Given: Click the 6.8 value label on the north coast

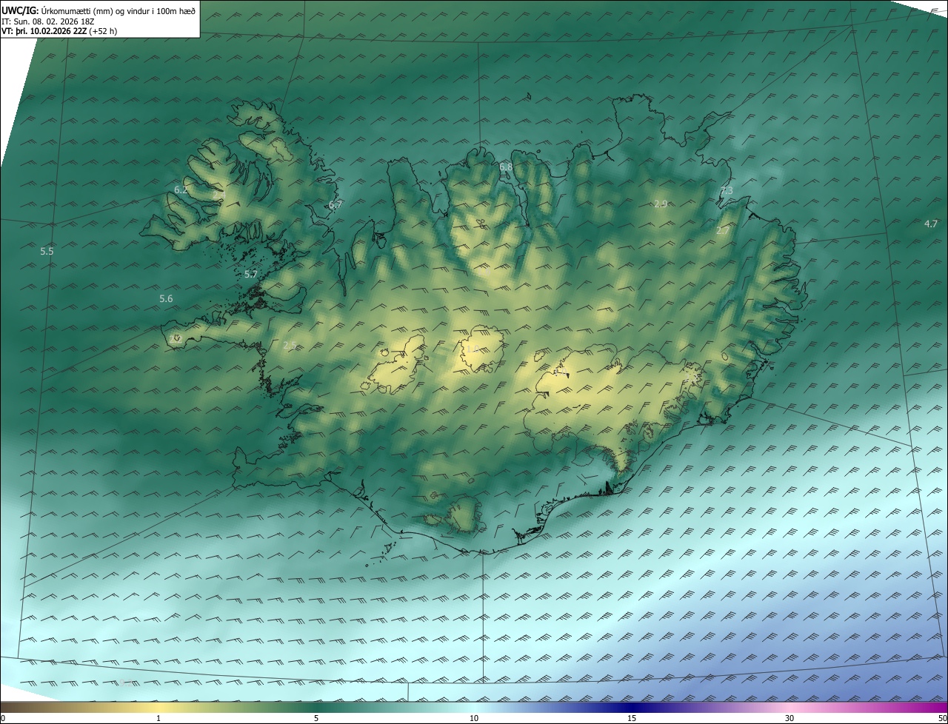Looking at the screenshot, I should coord(506,167).
